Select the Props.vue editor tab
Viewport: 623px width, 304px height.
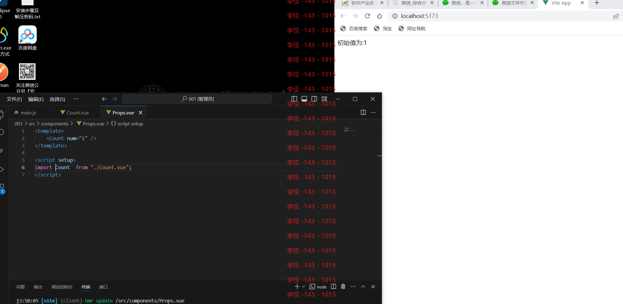tap(123, 113)
